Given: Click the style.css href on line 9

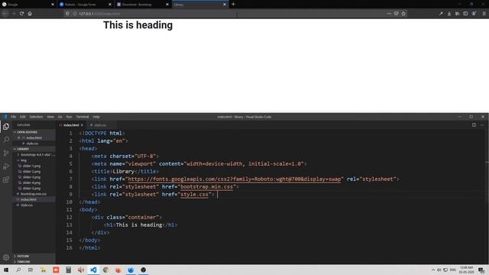Looking at the screenshot, I should click(195, 195).
